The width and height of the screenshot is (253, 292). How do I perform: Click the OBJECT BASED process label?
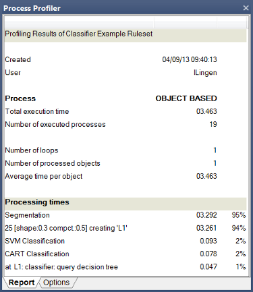point(186,98)
